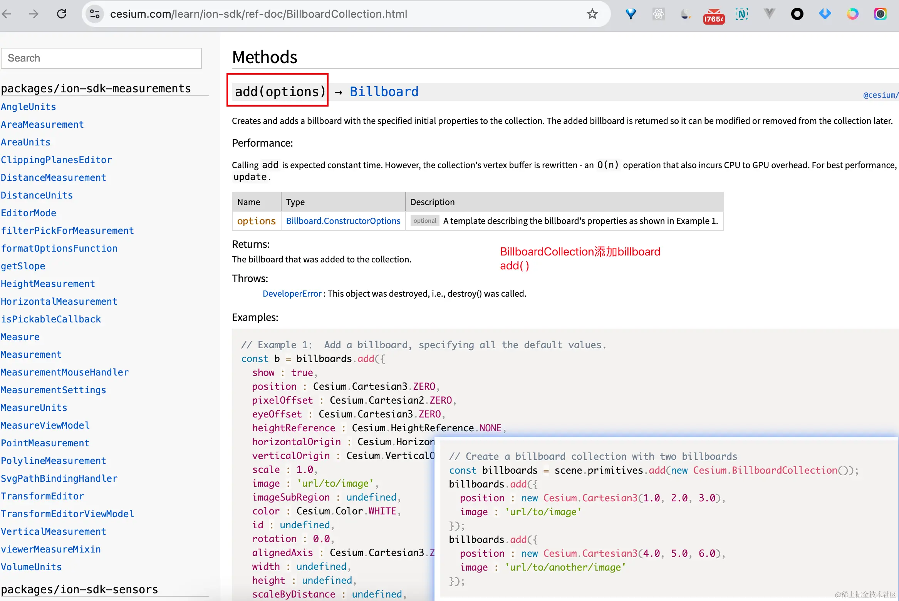Click the Vue devtools extension icon
Image resolution: width=899 pixels, height=601 pixels.
point(769,14)
